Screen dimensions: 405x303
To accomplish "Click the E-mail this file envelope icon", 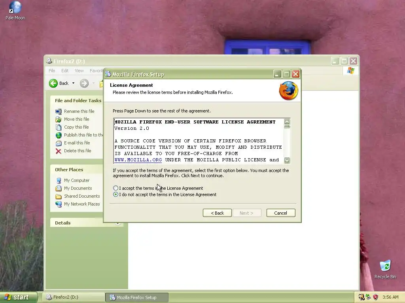I will tap(59, 143).
